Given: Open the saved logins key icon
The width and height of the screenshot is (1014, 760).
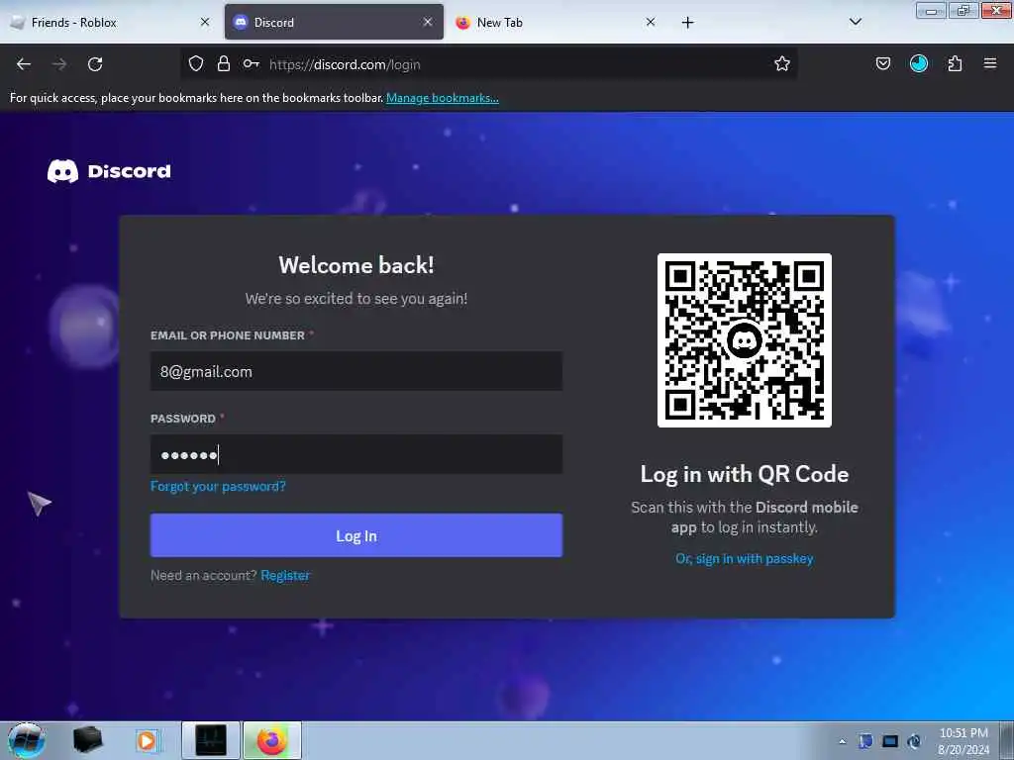Looking at the screenshot, I should point(251,64).
